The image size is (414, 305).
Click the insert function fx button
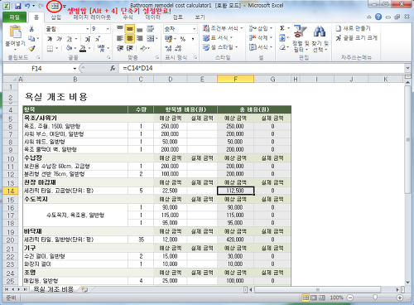(x=113, y=68)
